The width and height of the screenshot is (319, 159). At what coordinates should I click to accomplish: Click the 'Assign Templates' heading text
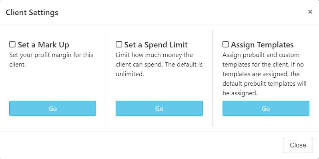pos(262,45)
